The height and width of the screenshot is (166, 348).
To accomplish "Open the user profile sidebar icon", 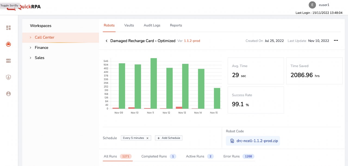I will pyautogui.click(x=8, y=94).
